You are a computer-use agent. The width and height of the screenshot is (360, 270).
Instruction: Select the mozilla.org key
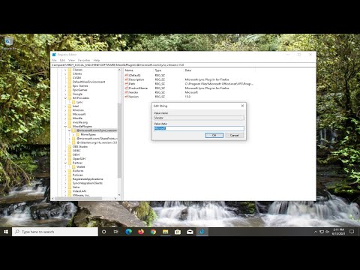pos(80,122)
